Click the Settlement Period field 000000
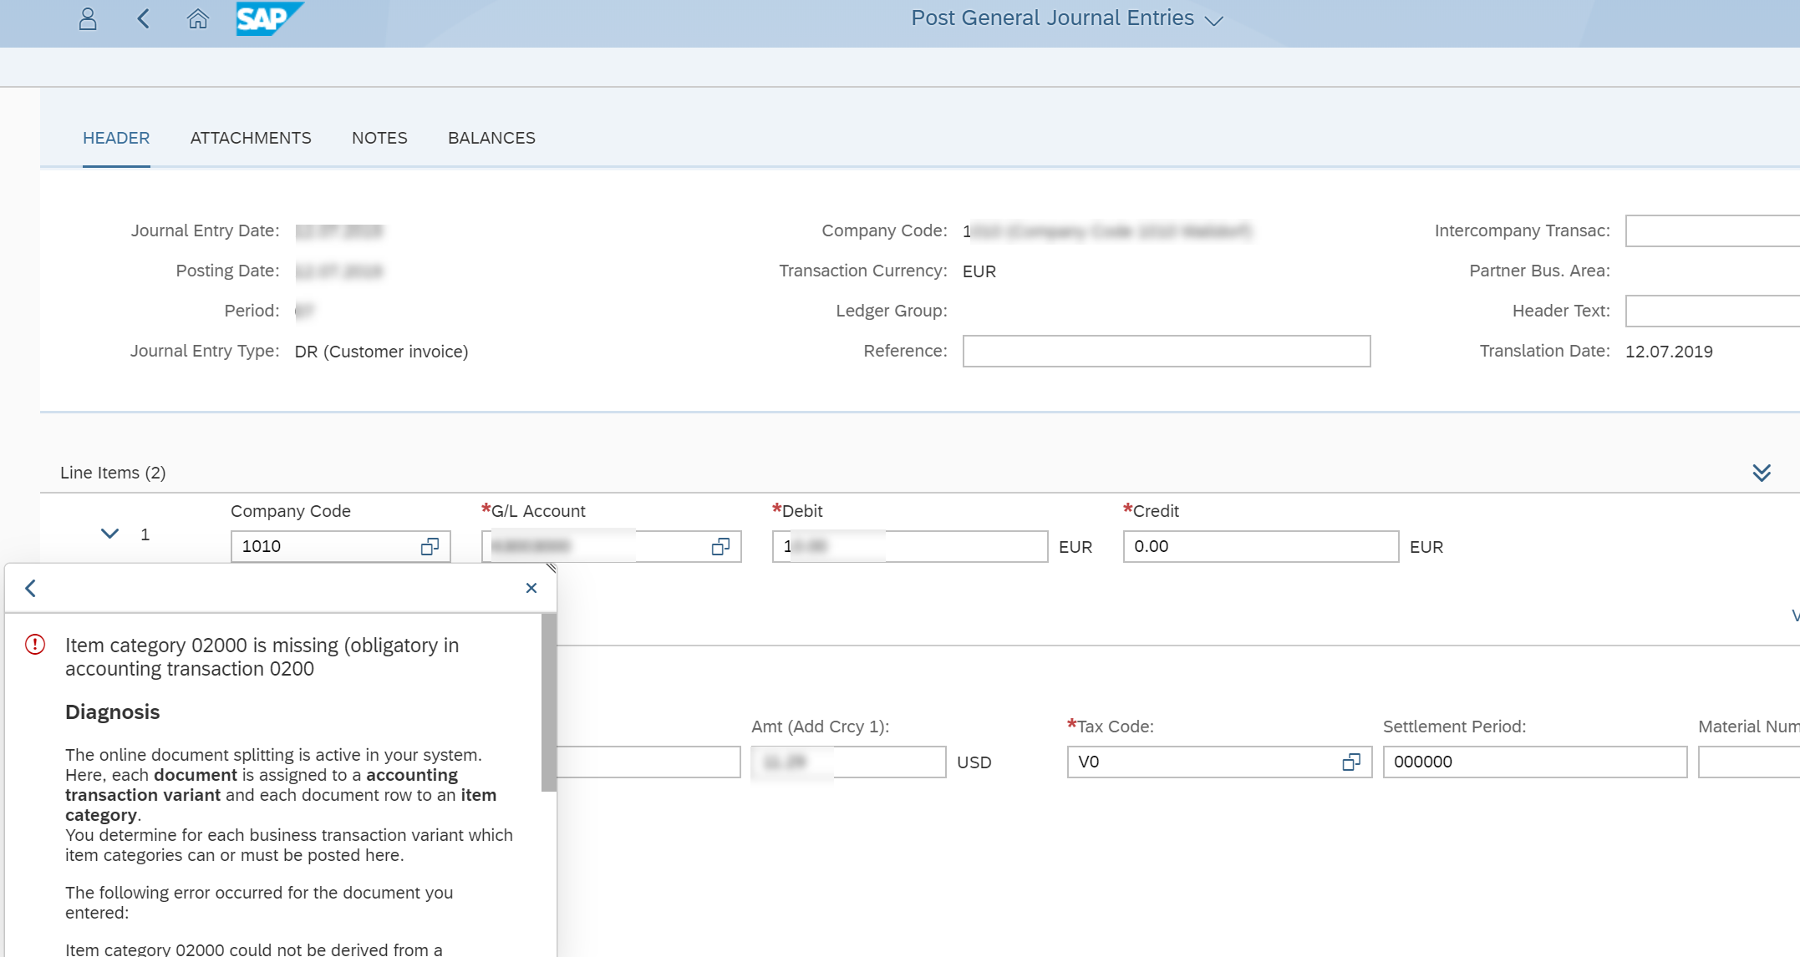1800x957 pixels. click(1535, 762)
